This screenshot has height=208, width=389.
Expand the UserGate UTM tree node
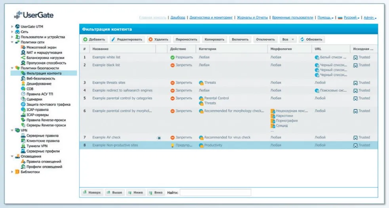[12, 26]
